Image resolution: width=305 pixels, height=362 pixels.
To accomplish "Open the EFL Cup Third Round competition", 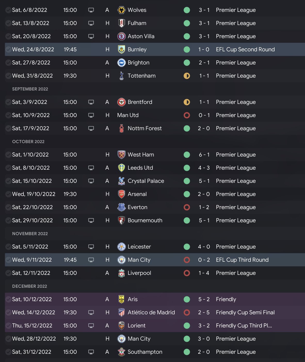I will click(x=242, y=260).
